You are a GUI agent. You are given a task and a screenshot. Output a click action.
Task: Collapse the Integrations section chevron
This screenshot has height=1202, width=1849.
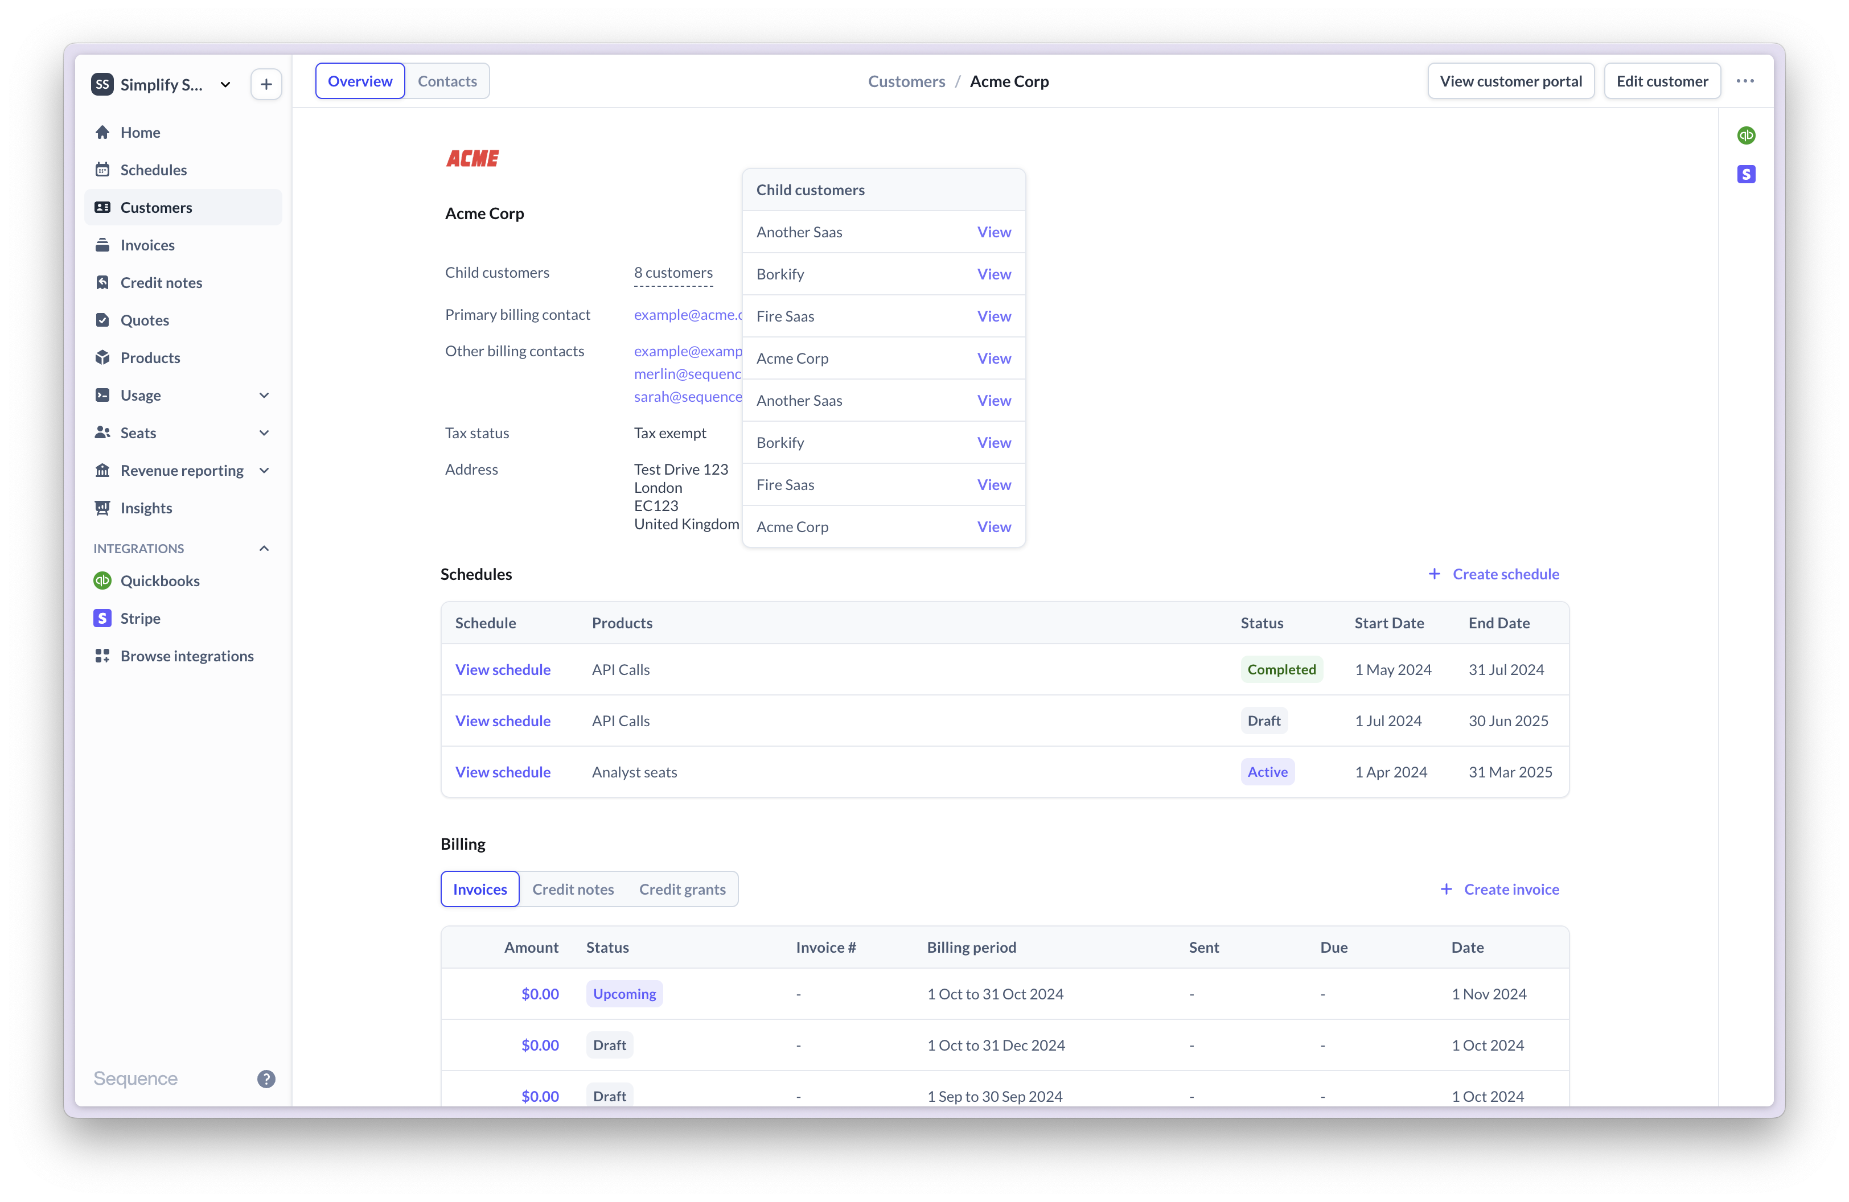(264, 548)
